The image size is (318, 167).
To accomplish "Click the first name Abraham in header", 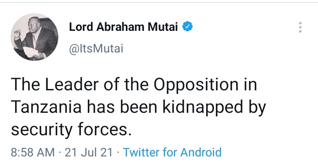I will (x=120, y=27).
